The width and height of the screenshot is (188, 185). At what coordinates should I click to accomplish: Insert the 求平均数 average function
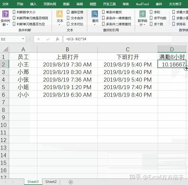158,18
